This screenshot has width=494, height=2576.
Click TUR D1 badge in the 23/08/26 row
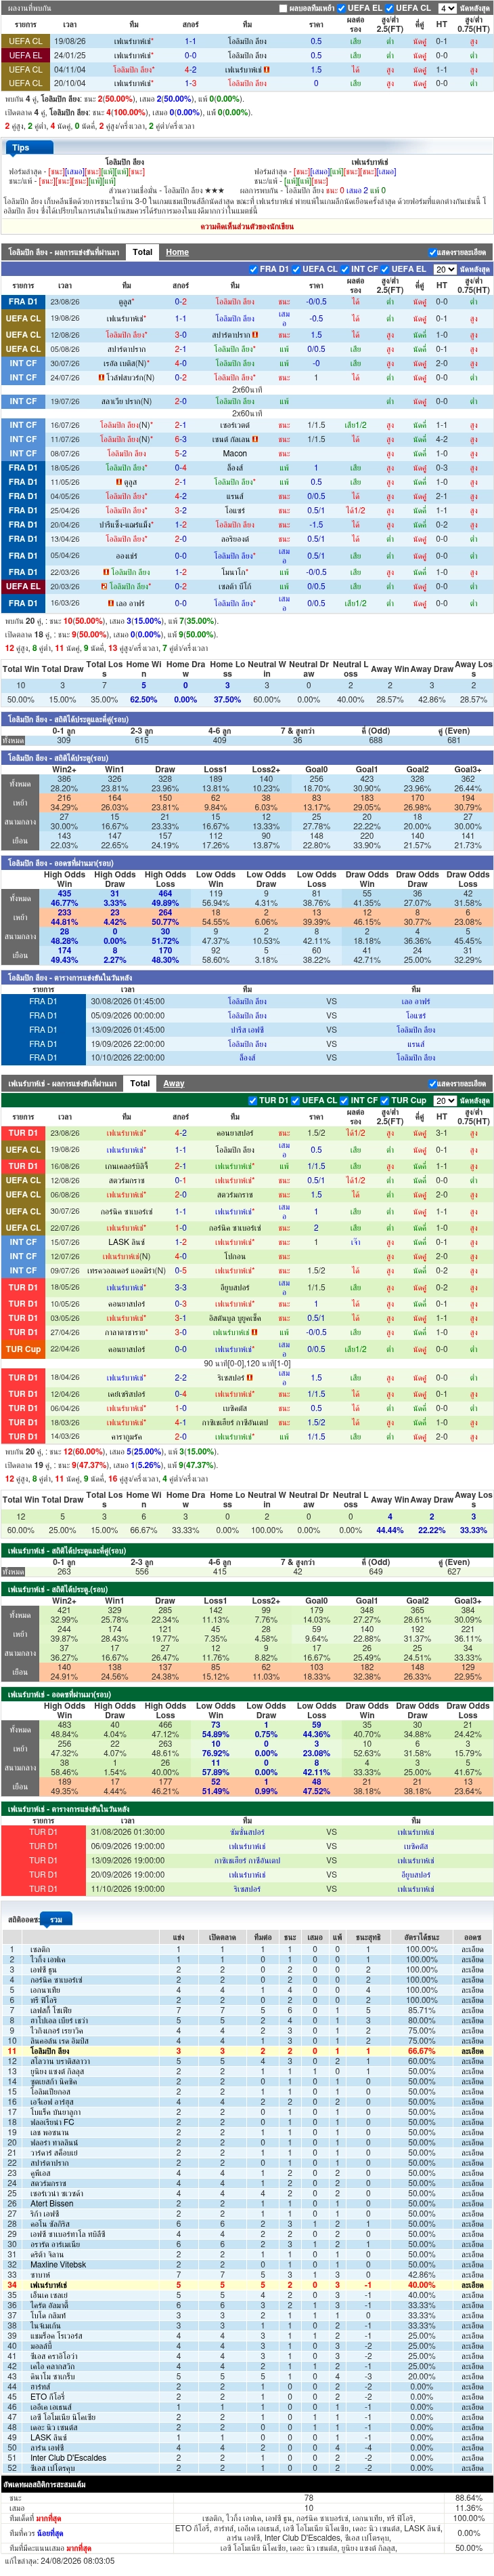pos(22,1133)
